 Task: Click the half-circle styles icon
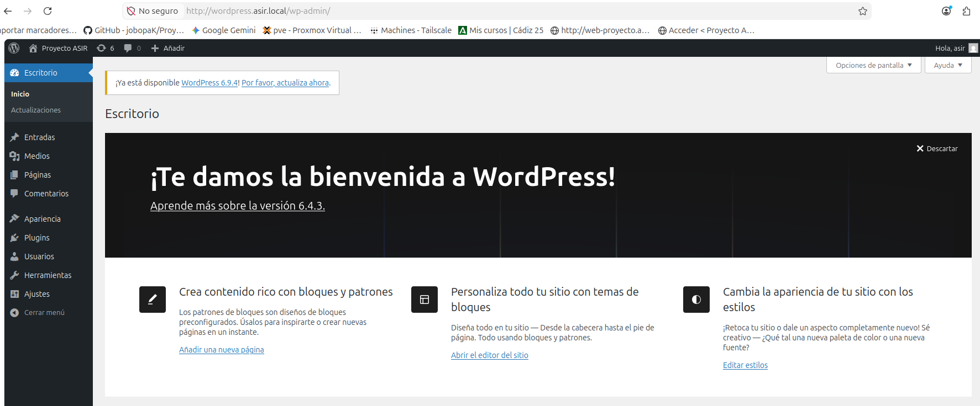(x=696, y=300)
